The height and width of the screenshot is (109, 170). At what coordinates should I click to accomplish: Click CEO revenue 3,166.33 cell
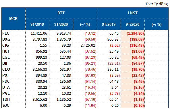coord(37,69)
